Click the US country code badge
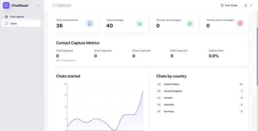258x131 pixels. [159, 84]
